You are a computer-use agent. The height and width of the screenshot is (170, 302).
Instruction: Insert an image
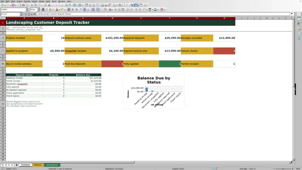pos(102,5)
